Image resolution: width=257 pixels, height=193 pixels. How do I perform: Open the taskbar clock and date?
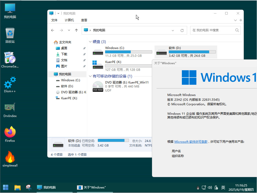coord(241,187)
